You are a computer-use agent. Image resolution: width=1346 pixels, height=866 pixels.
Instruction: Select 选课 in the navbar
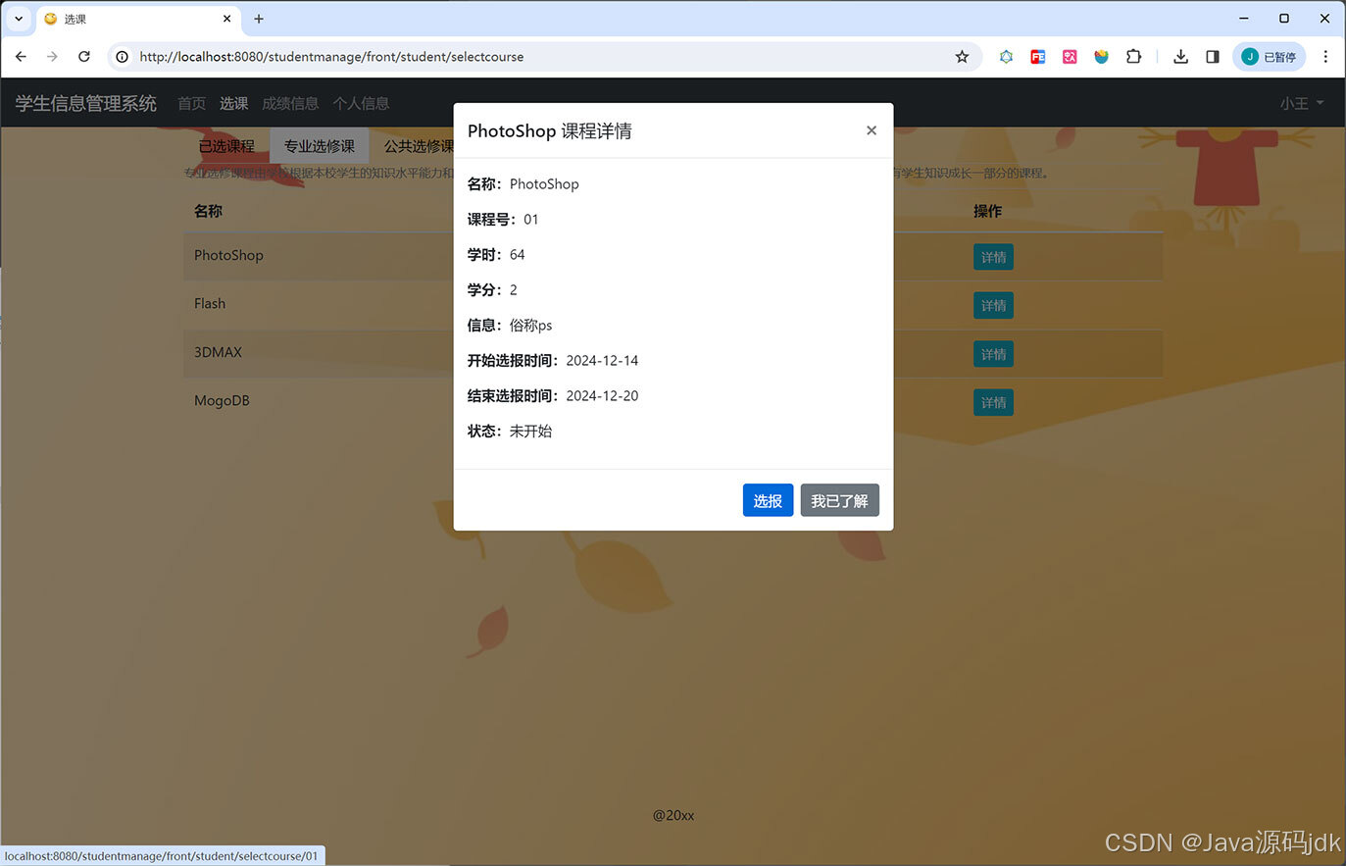tap(233, 103)
